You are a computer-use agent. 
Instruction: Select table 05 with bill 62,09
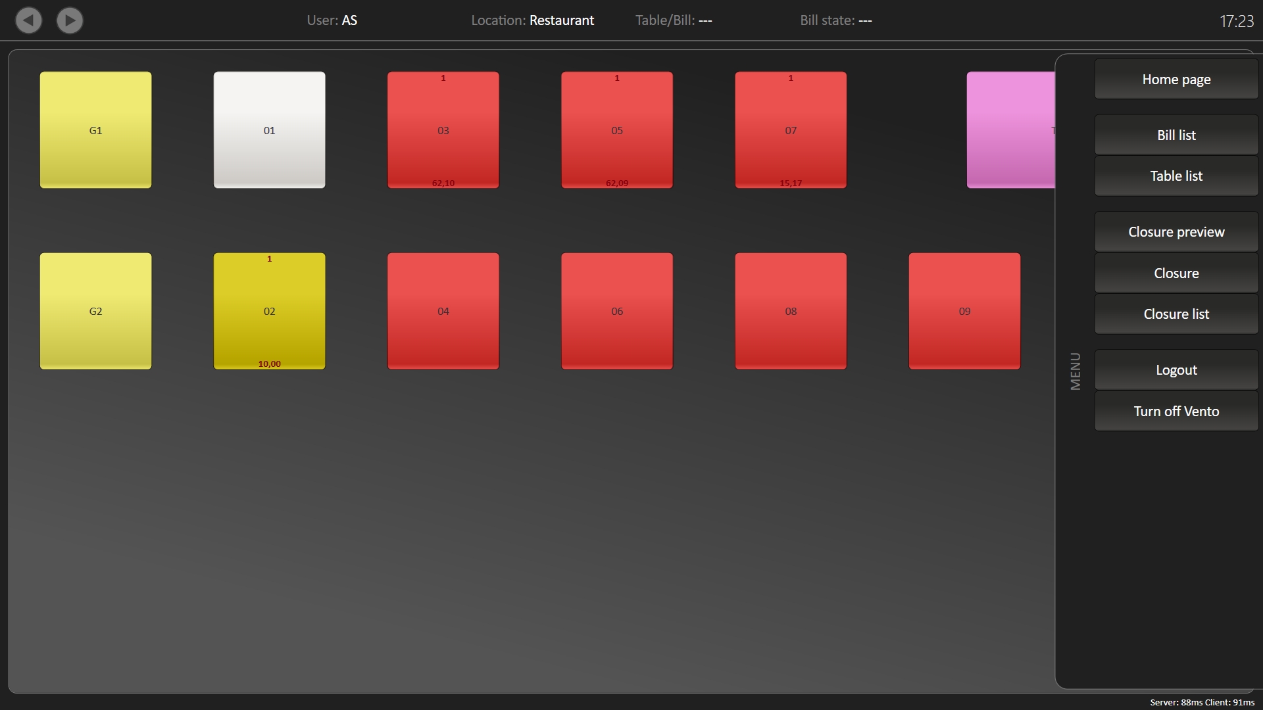[616, 130]
